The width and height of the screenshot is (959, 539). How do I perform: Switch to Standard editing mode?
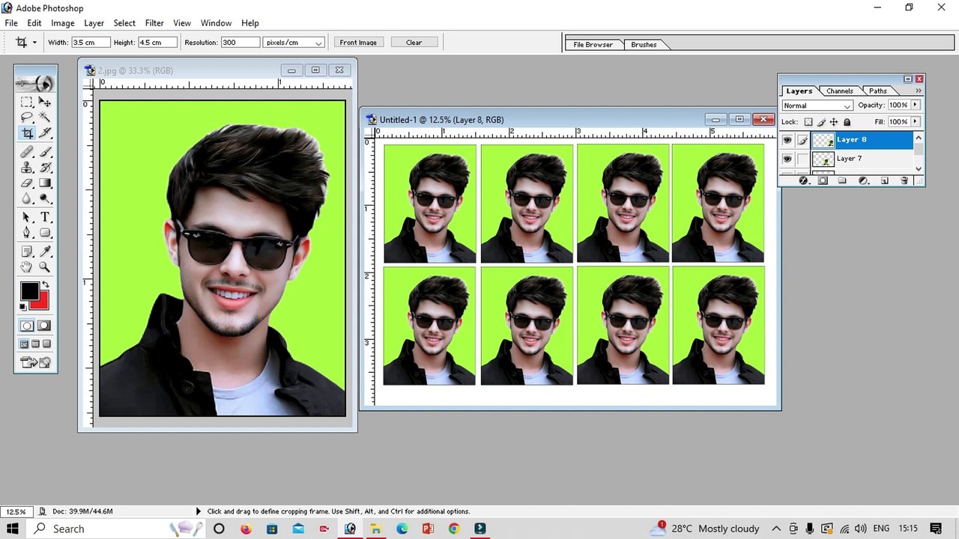click(x=27, y=326)
